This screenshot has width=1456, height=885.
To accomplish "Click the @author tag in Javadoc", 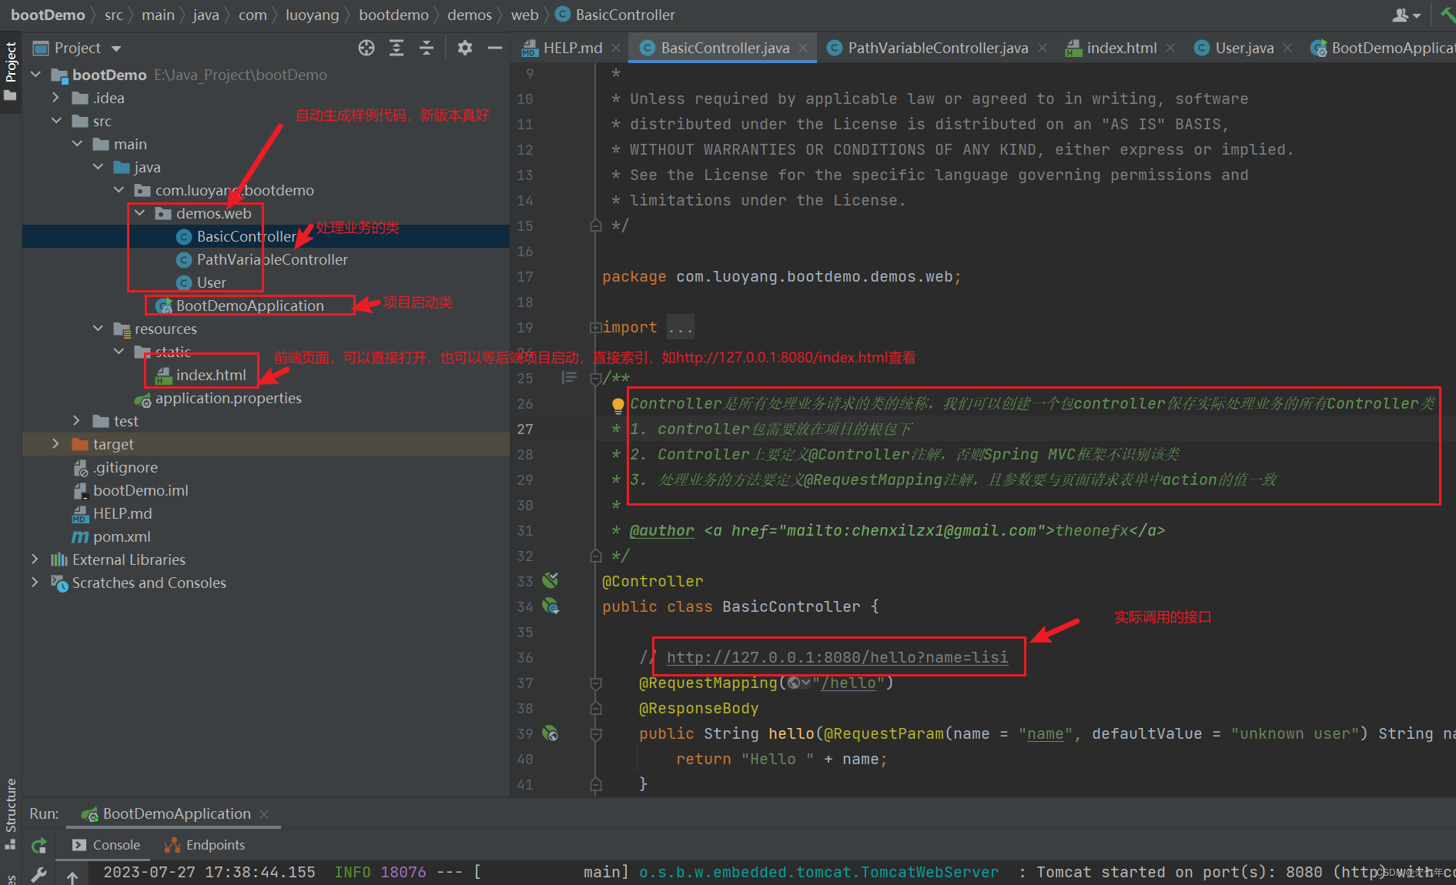I will coord(662,530).
